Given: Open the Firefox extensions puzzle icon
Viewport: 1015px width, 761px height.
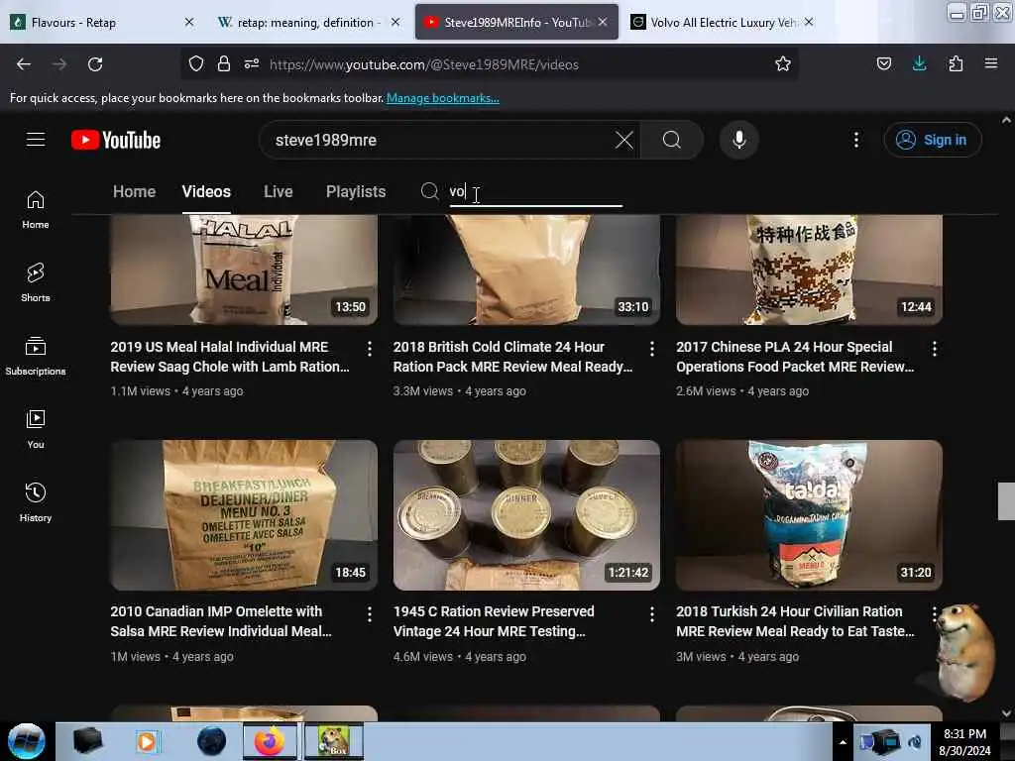Looking at the screenshot, I should (956, 63).
